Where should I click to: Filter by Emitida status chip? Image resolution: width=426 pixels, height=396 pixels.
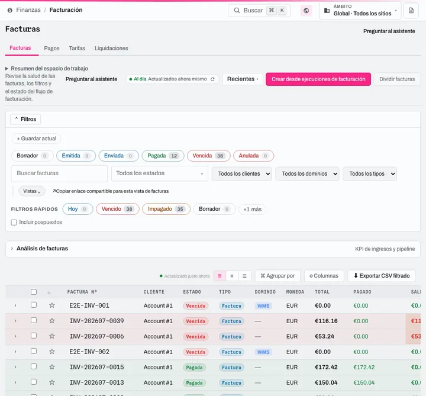click(x=76, y=156)
